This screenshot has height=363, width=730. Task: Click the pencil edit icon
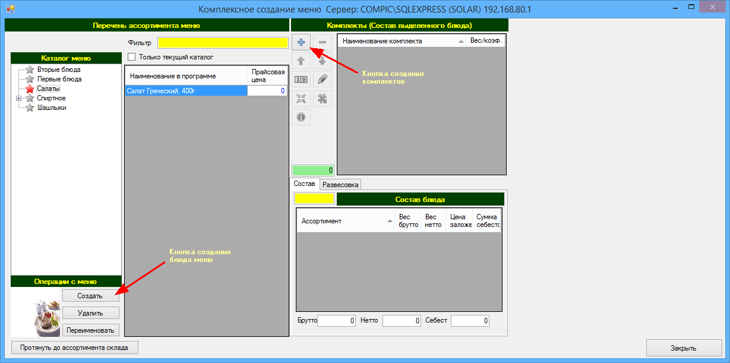coord(323,79)
